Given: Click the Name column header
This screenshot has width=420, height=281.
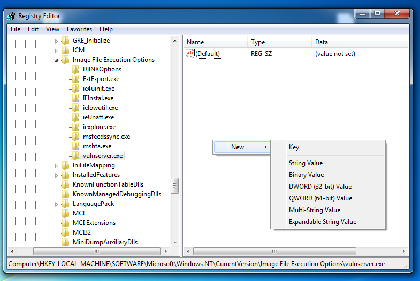Looking at the screenshot, I should pos(216,42).
